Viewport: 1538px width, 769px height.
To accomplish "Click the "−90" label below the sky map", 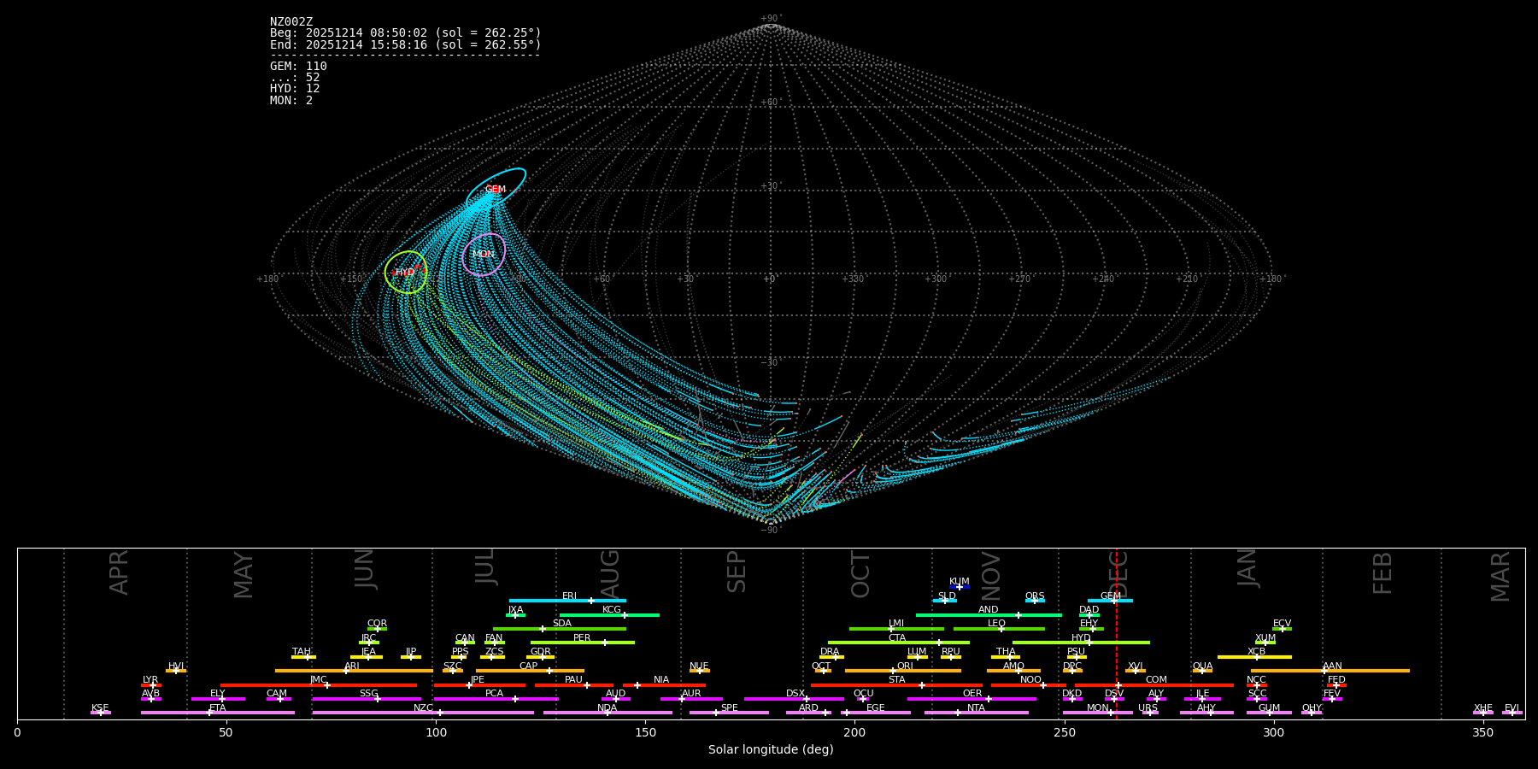I will pyautogui.click(x=770, y=530).
